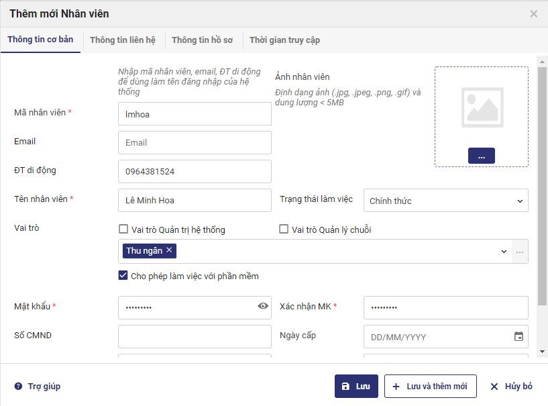
Task: Enable Vai trò Quản trị hệ thống
Action: tap(123, 230)
